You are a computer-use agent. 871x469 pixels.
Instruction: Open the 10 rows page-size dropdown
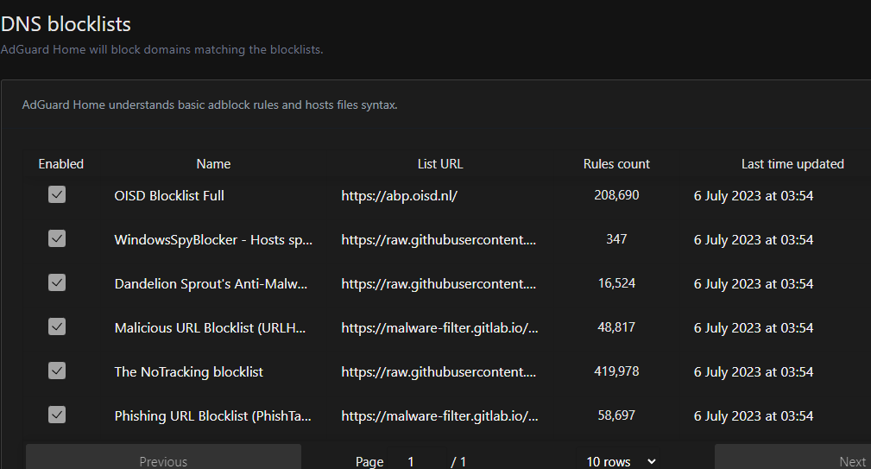pos(618,461)
